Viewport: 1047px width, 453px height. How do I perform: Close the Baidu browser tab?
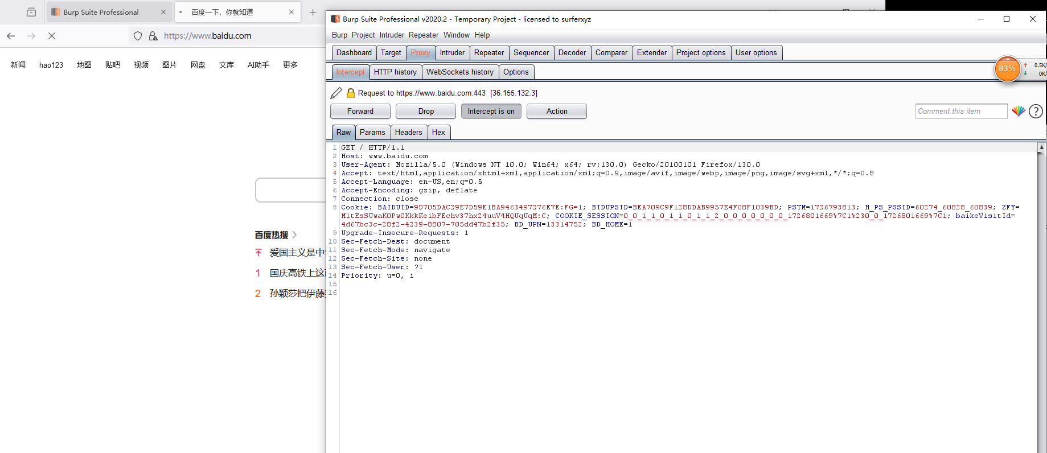click(x=291, y=12)
